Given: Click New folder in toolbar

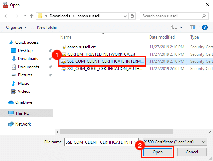Looking at the screenshot, I should (x=47, y=27).
